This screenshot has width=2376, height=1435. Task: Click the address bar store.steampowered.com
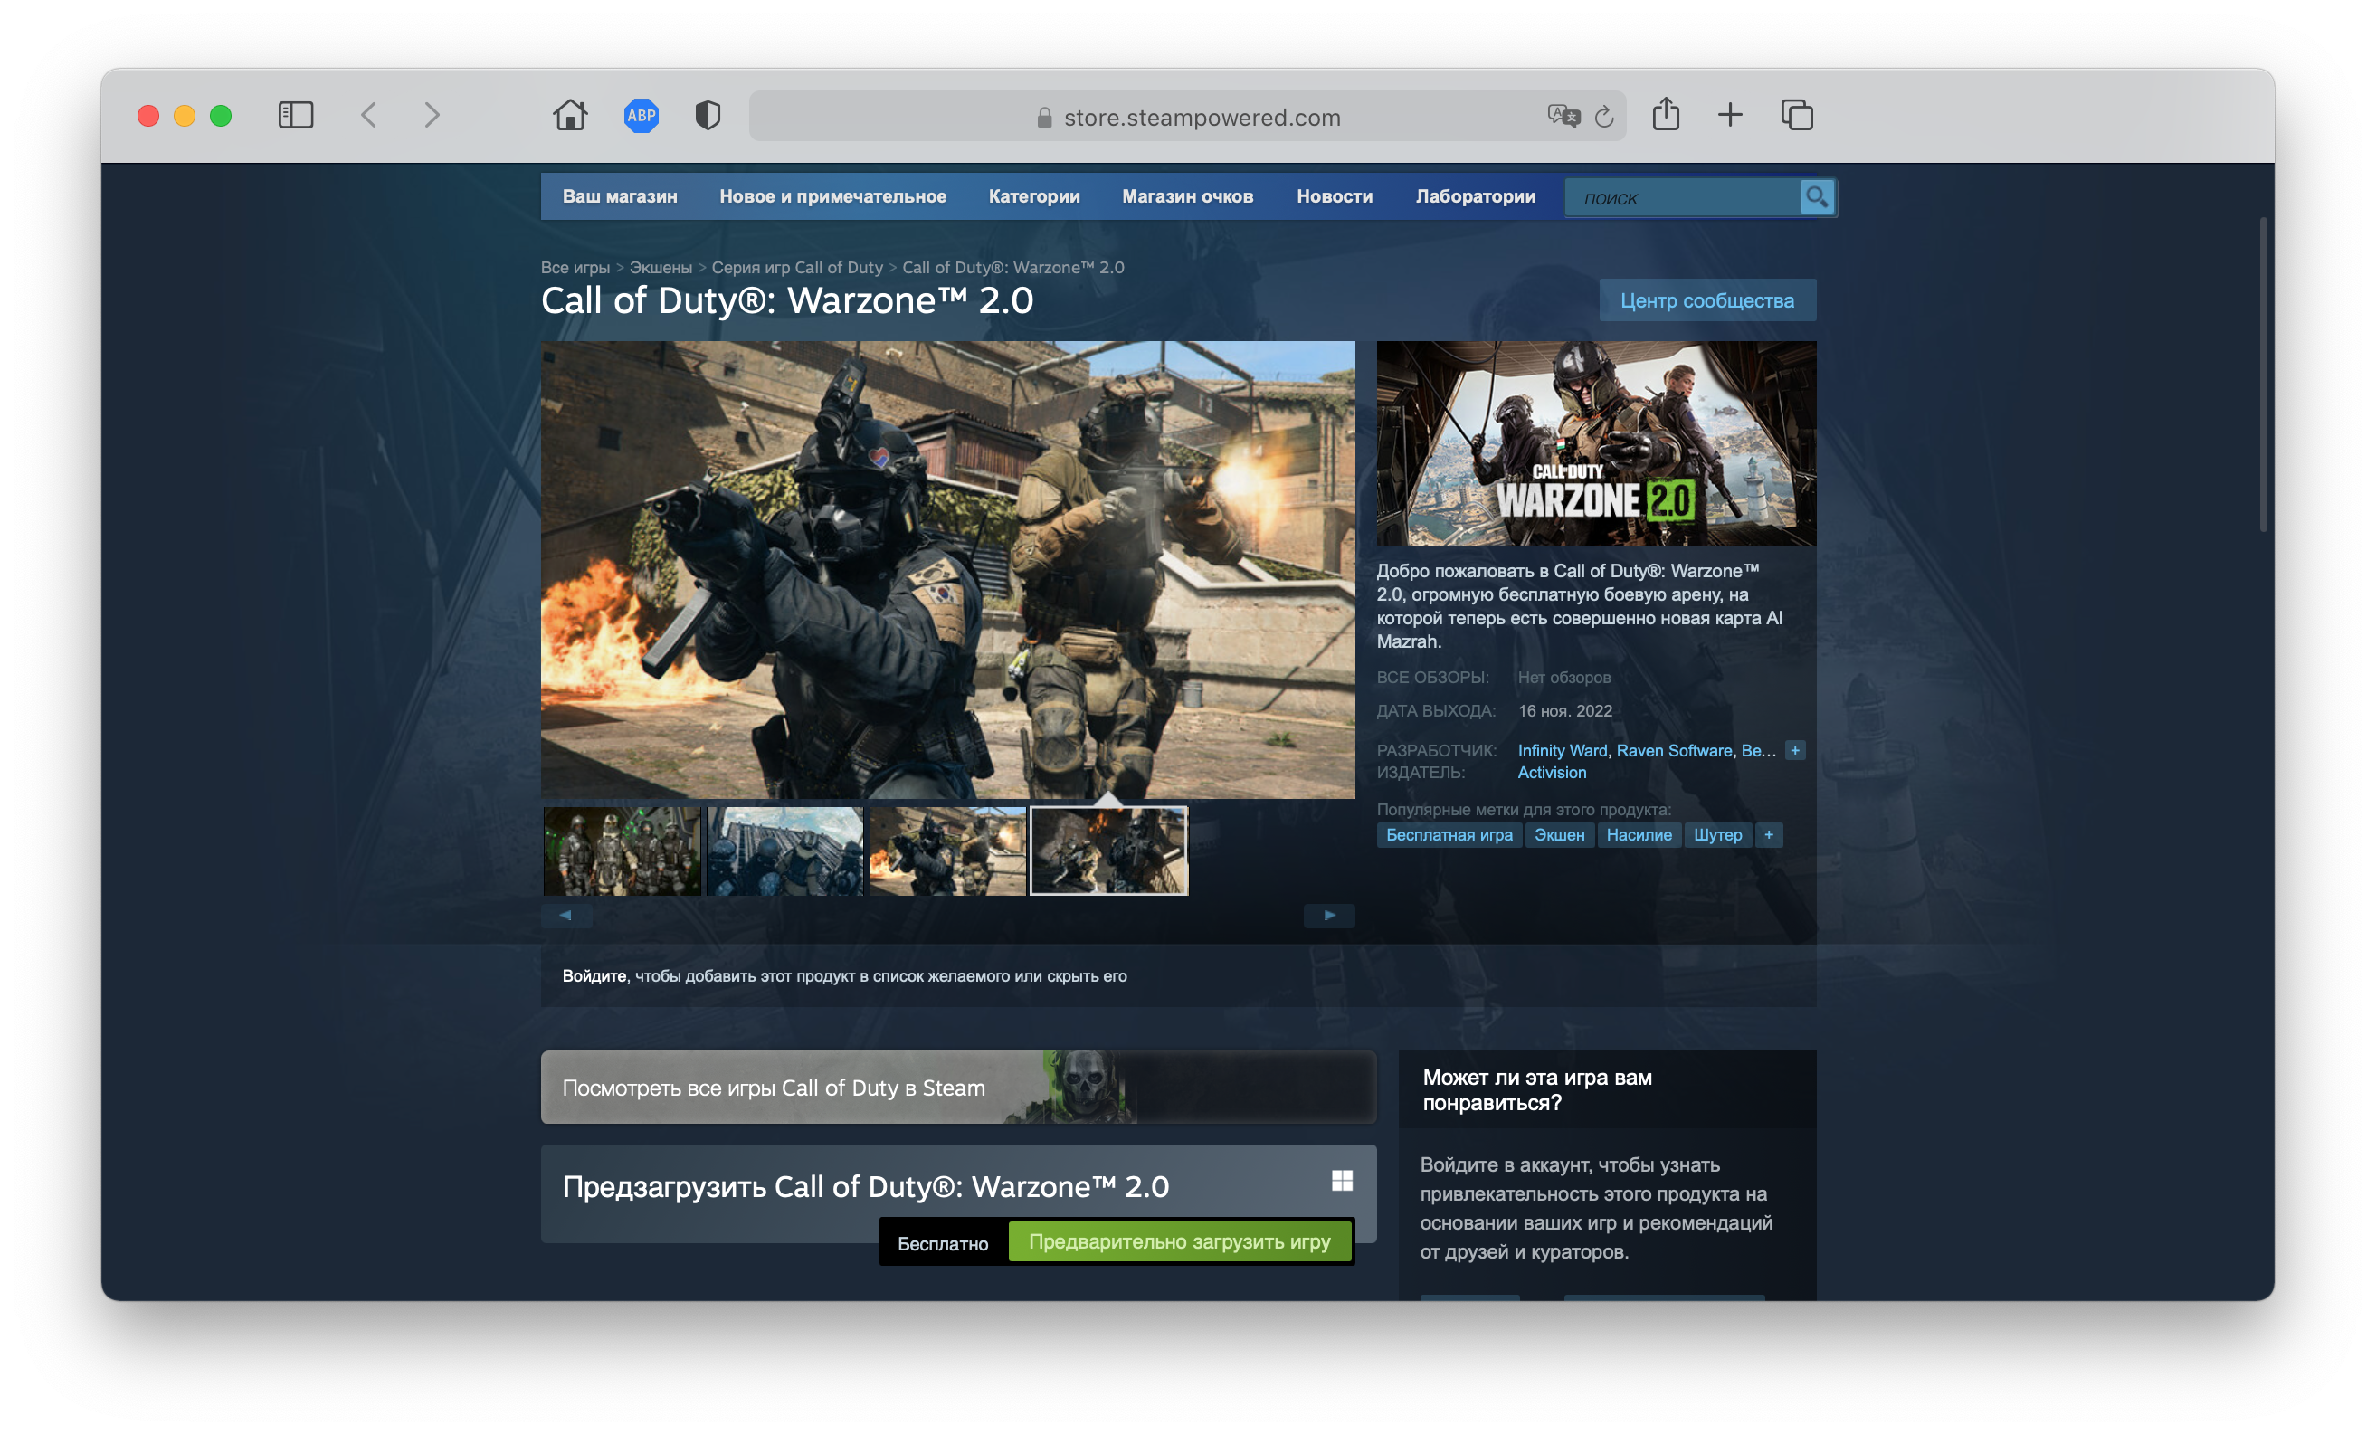1188,117
